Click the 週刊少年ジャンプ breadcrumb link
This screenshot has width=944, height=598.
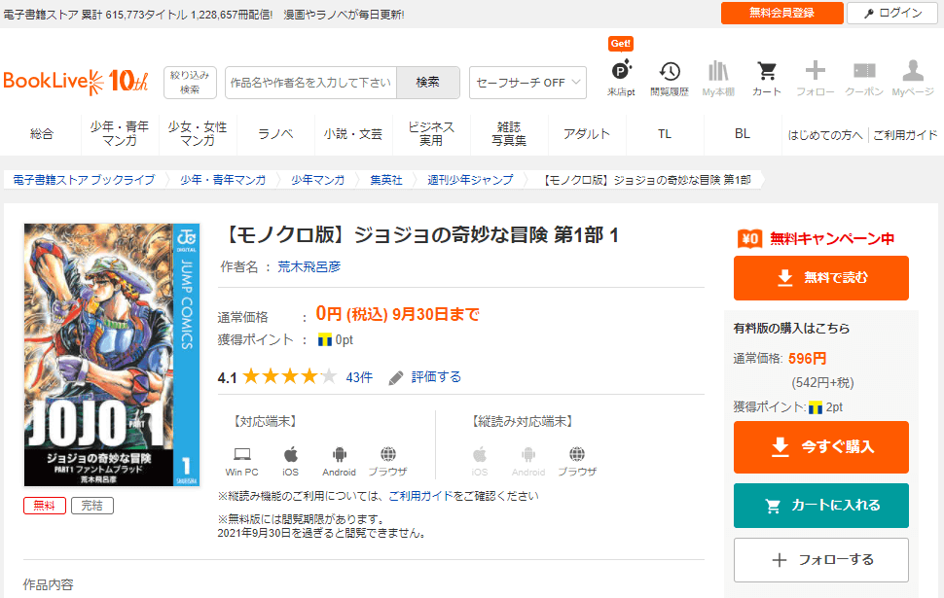[x=470, y=180]
